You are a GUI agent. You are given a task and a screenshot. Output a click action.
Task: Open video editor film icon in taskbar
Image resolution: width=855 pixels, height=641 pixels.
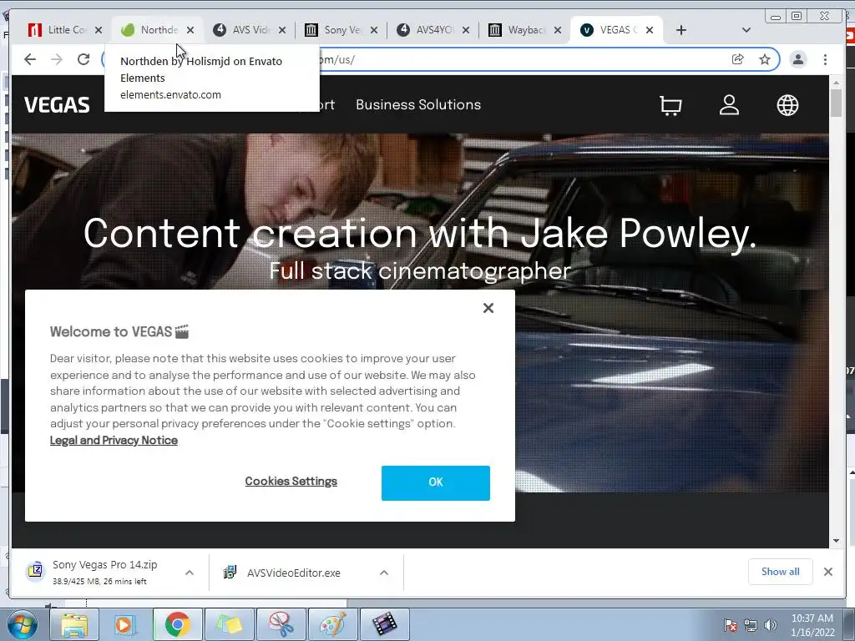click(x=384, y=624)
